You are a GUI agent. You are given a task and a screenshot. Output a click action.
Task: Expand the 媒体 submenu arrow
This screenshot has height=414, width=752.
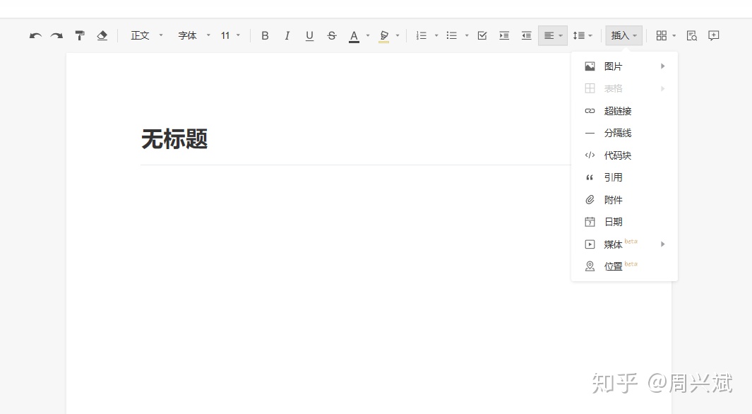click(663, 244)
